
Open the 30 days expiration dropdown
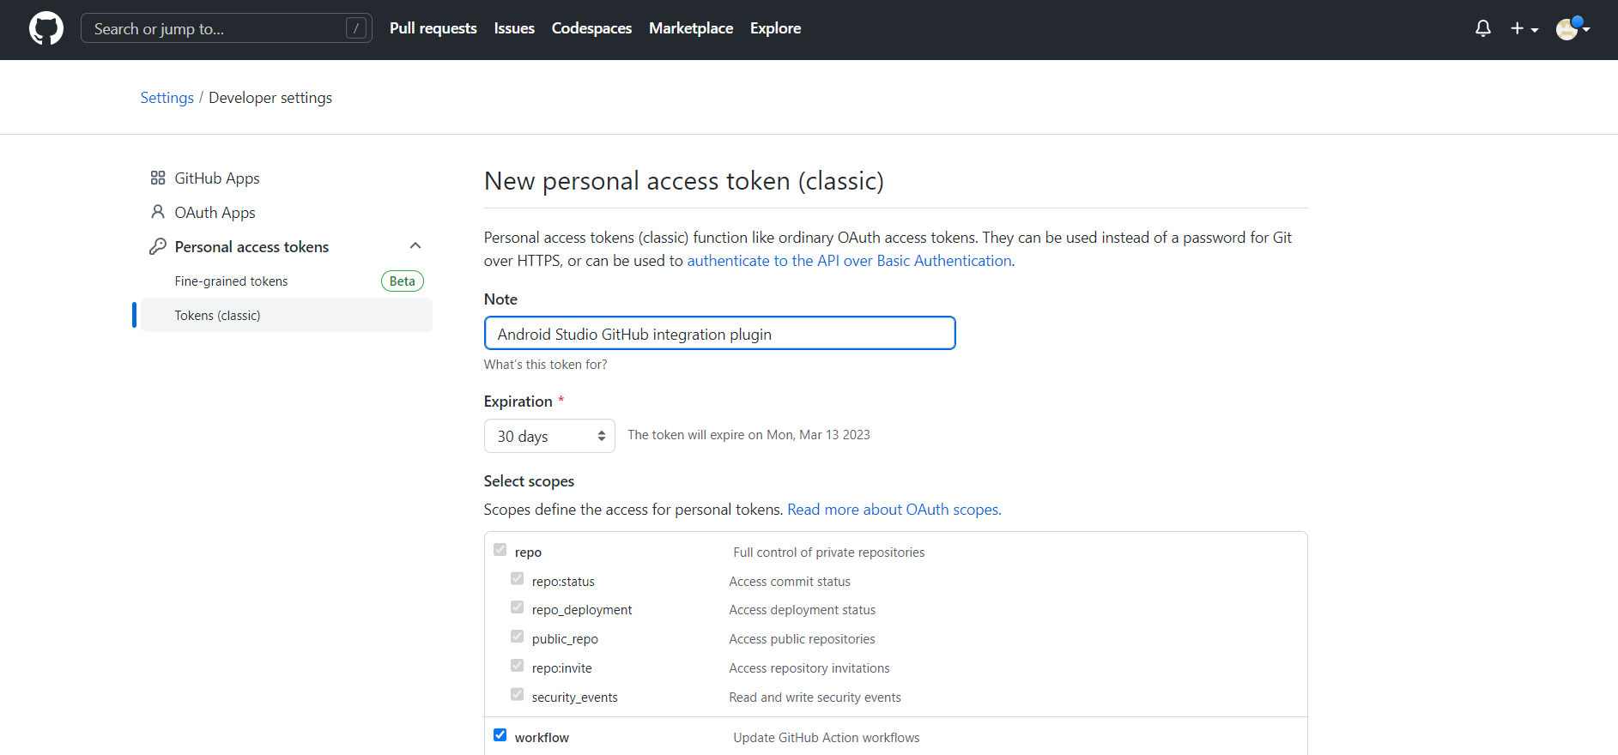tap(549, 436)
